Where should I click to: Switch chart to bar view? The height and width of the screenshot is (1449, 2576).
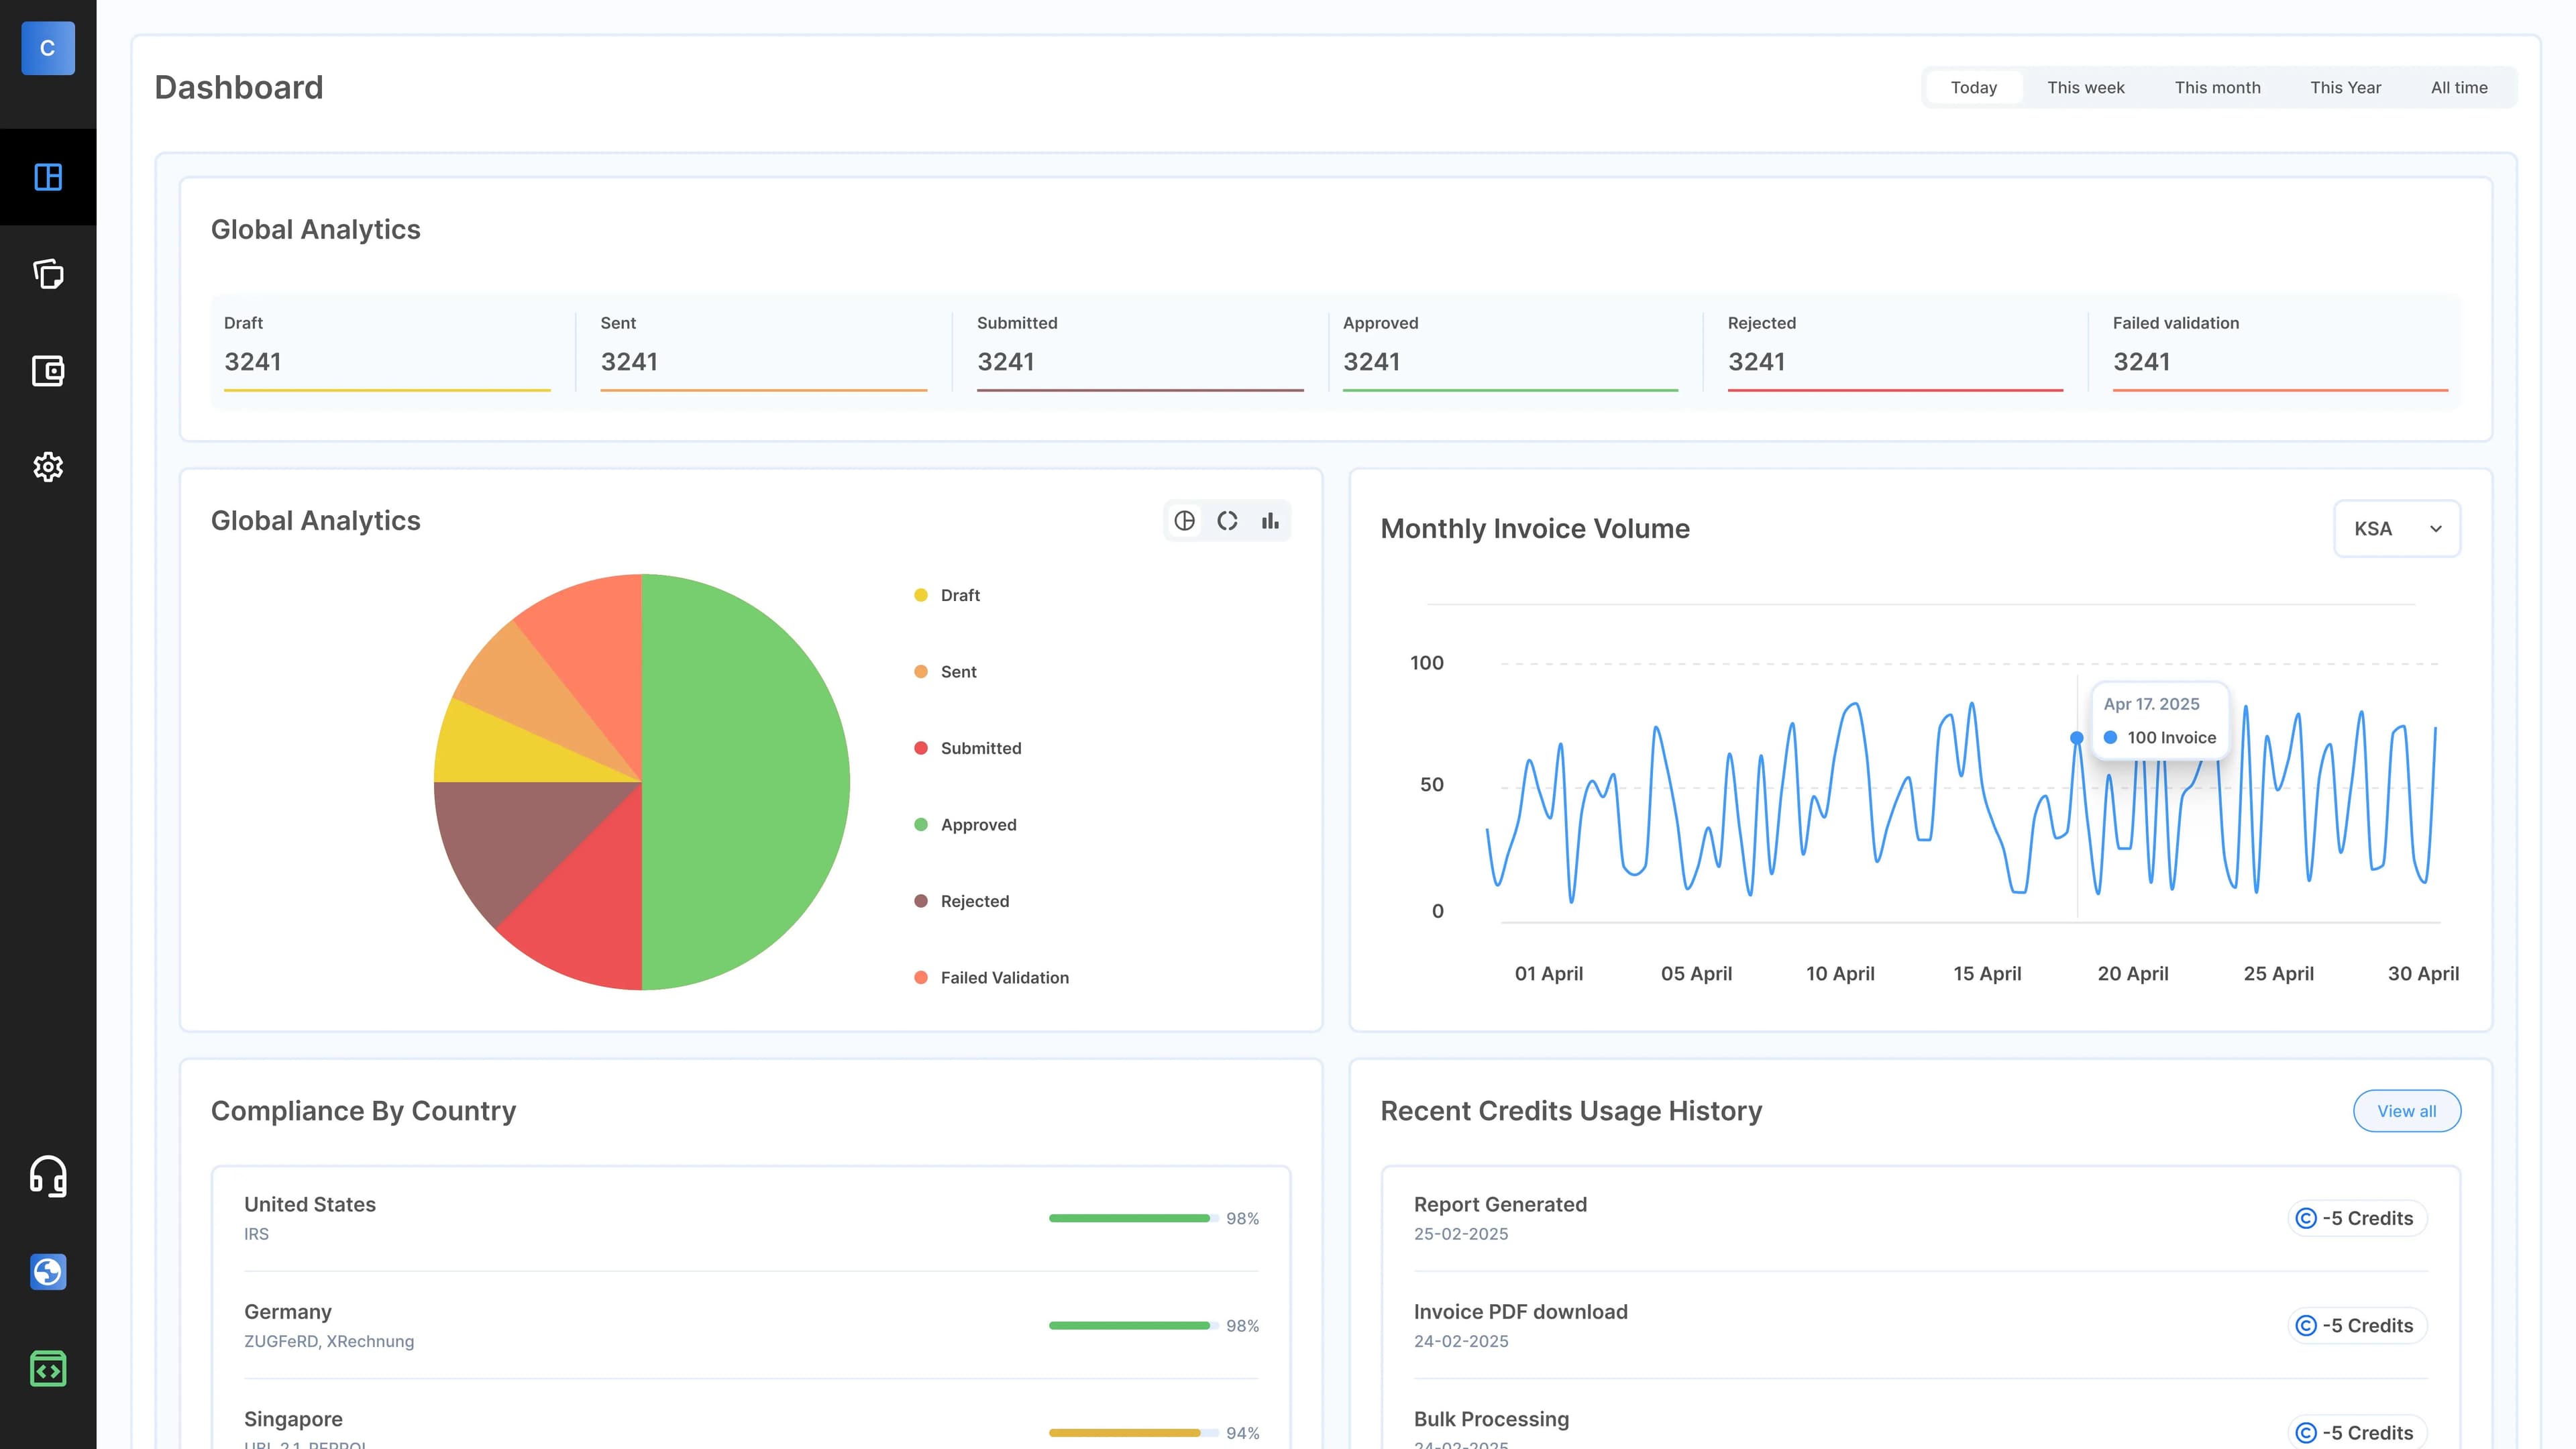[x=1270, y=521]
